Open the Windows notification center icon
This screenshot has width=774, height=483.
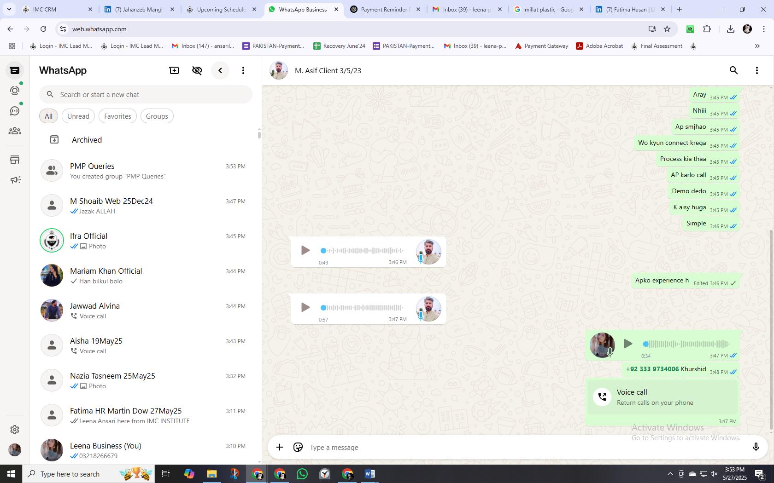click(x=760, y=474)
